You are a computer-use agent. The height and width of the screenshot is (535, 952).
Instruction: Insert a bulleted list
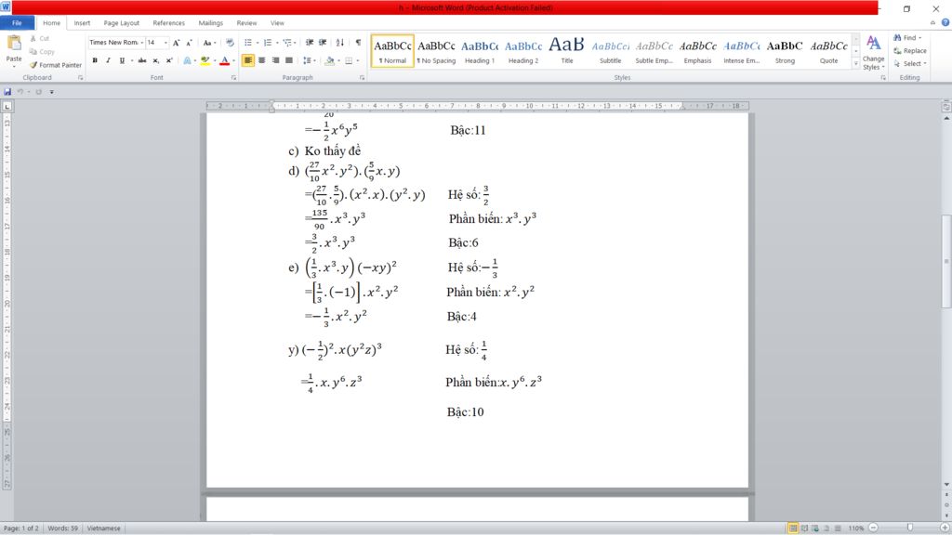click(247, 43)
